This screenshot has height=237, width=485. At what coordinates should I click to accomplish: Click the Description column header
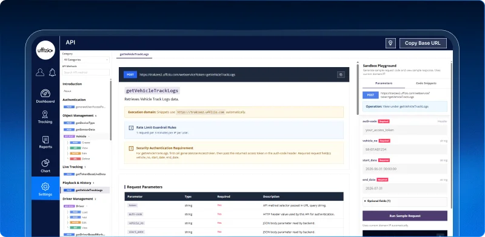pos(271,196)
